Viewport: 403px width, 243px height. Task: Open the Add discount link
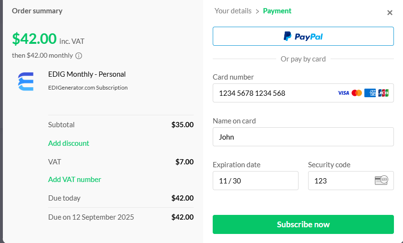pyautogui.click(x=69, y=143)
